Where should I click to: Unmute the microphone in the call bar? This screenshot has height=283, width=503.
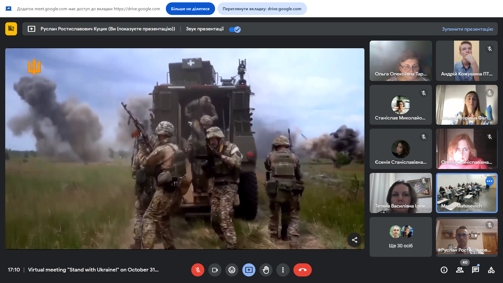(198, 270)
